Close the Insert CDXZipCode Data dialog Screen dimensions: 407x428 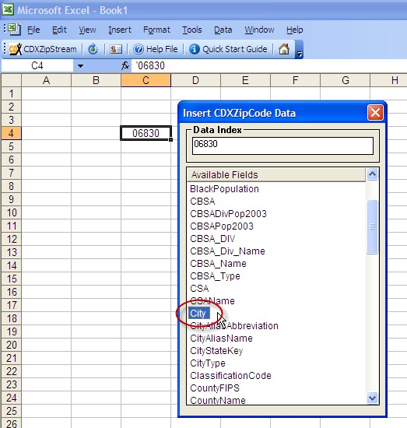[x=375, y=113]
